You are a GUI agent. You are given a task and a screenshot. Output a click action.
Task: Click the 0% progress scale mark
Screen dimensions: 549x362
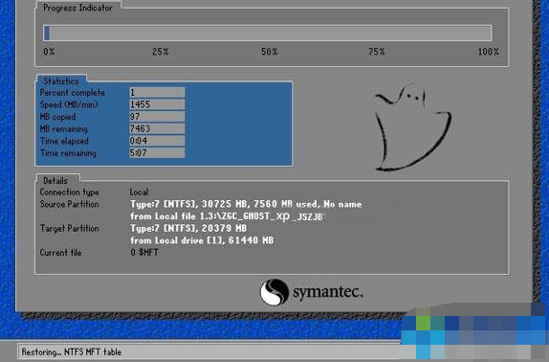pyautogui.click(x=49, y=52)
